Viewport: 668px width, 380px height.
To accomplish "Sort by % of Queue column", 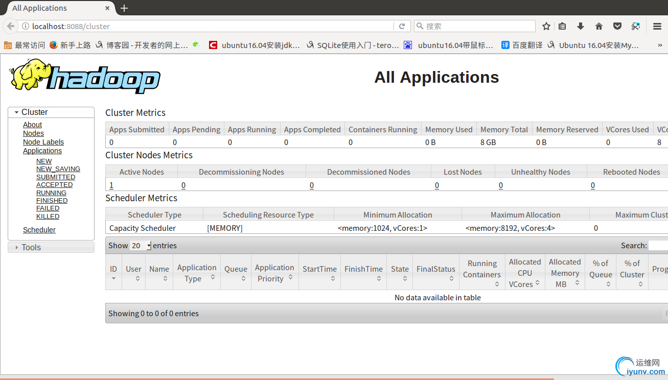I will pos(601,273).
